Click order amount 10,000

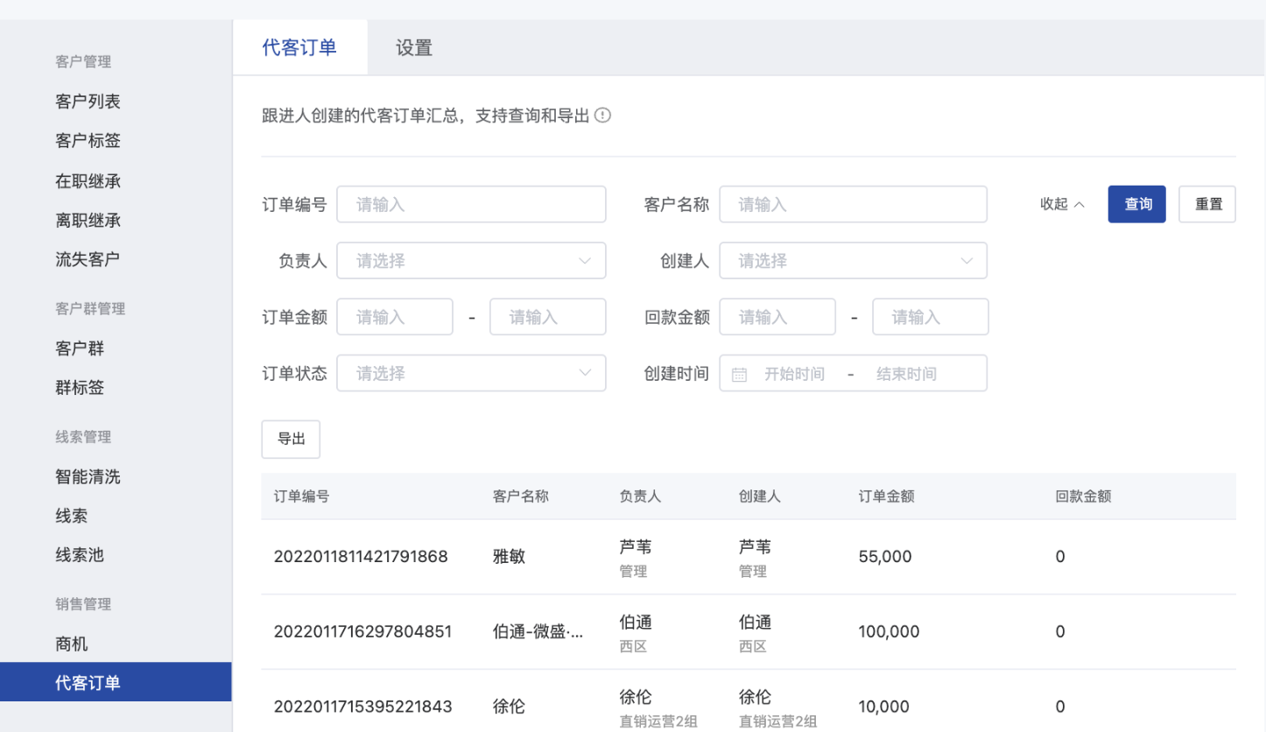884,707
